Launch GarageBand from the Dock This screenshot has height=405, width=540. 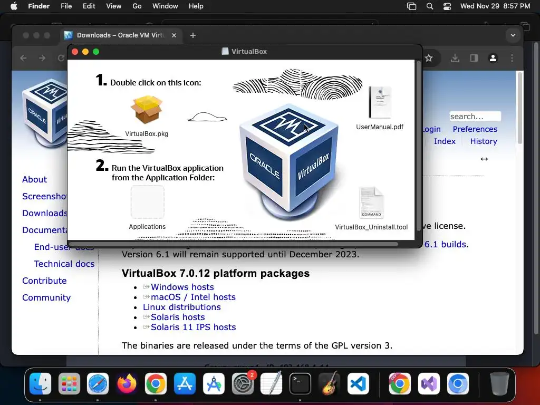click(x=329, y=383)
